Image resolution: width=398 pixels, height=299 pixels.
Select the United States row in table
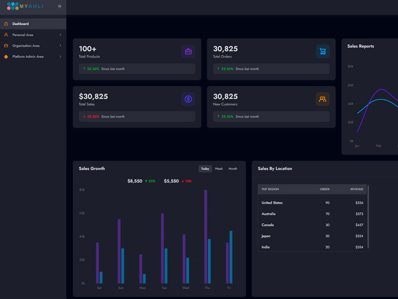(312, 203)
